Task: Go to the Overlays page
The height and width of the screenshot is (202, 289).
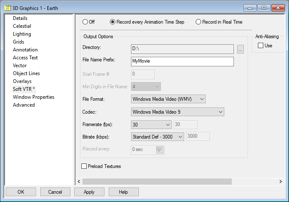Action: 22,81
